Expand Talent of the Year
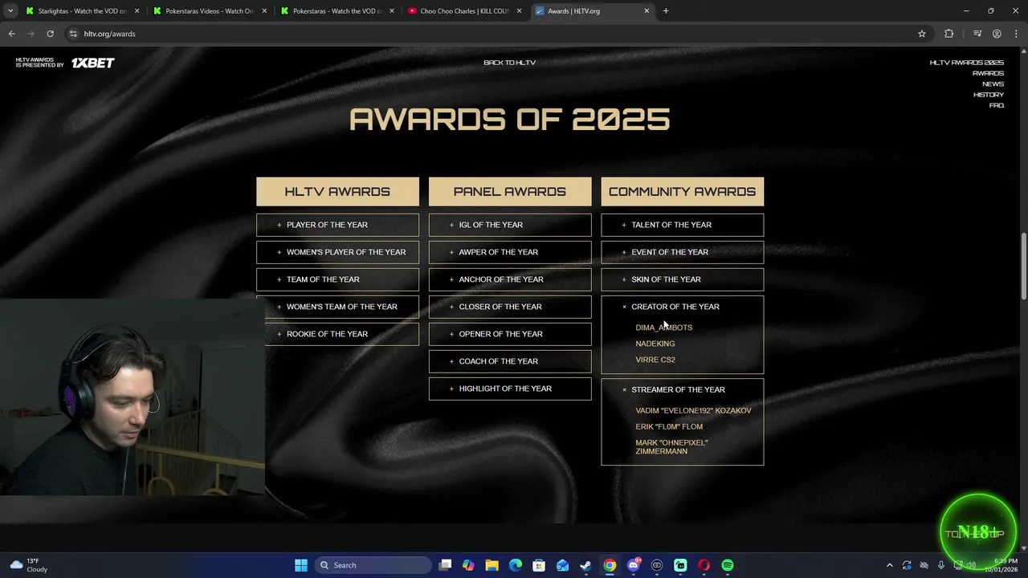Screen dimensions: 1028x578 point(683,225)
